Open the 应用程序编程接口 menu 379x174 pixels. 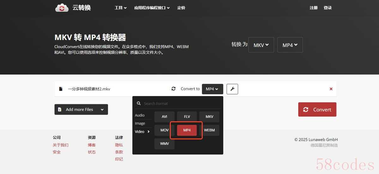tap(152, 8)
